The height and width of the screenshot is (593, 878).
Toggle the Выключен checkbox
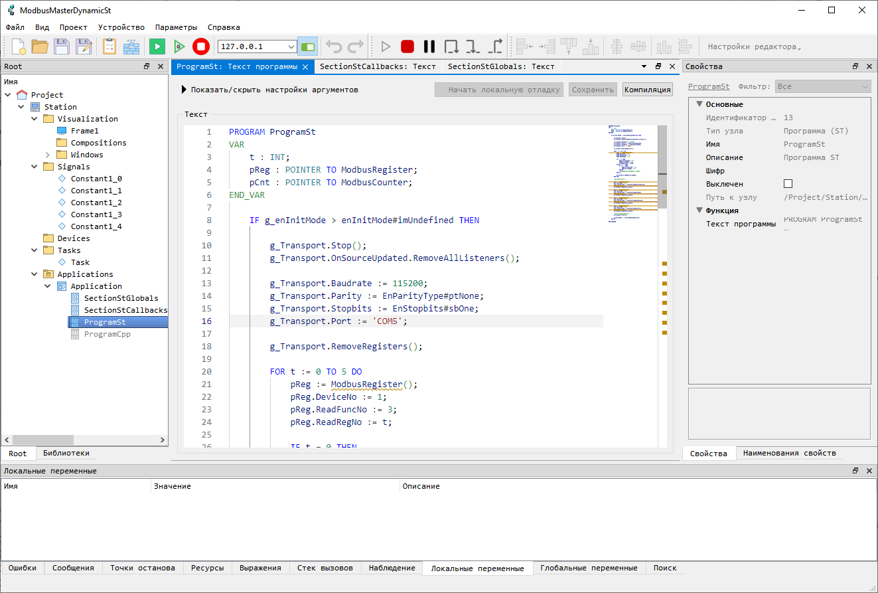(788, 184)
